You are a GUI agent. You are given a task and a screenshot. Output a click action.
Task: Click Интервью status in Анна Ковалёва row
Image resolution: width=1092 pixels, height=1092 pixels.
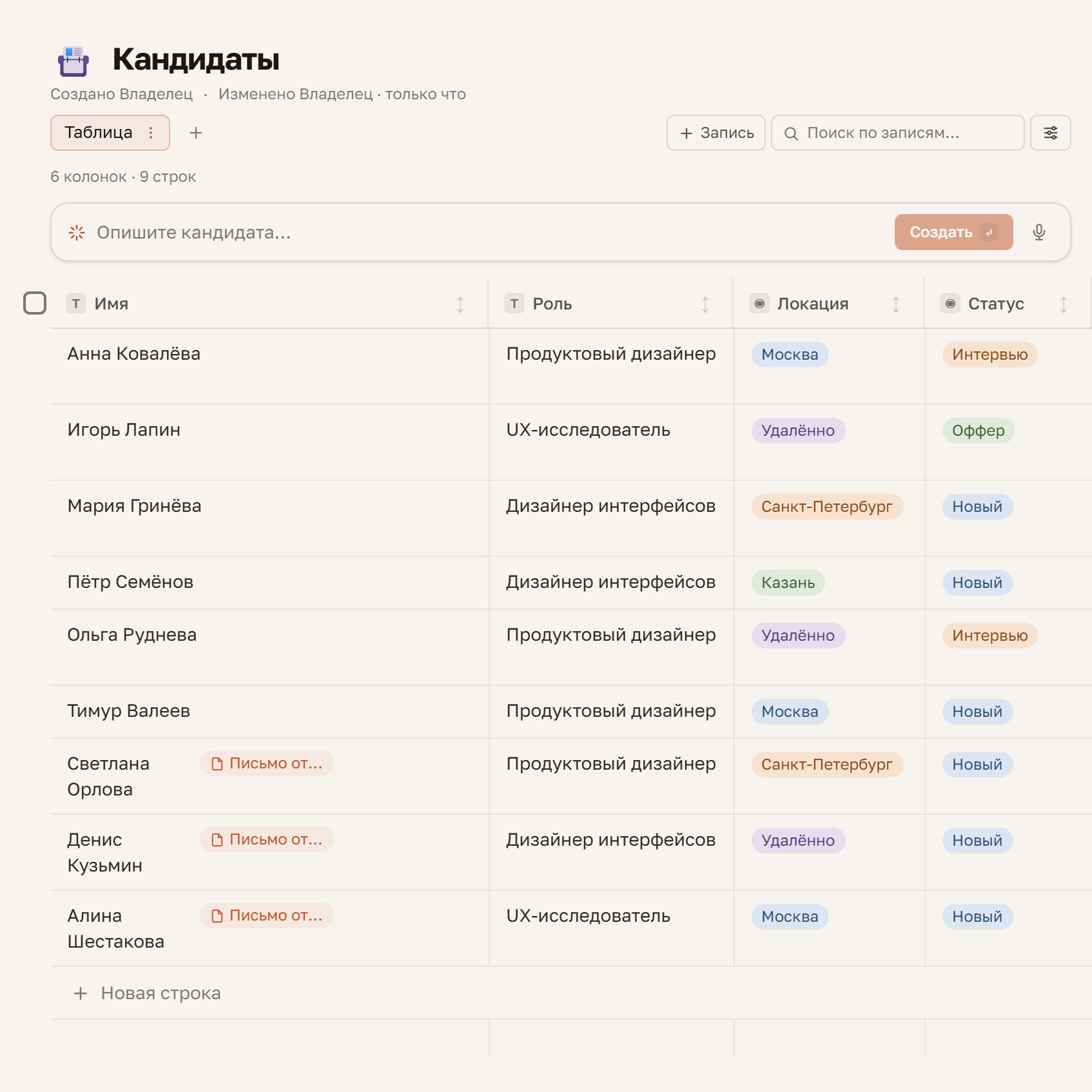click(x=990, y=355)
